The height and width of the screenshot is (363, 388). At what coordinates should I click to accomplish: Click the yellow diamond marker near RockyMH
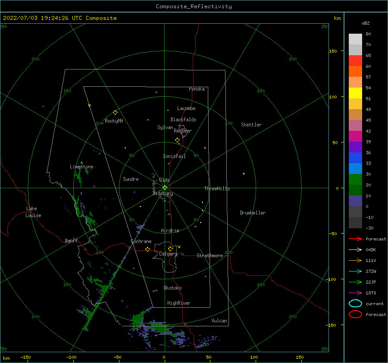click(x=115, y=113)
